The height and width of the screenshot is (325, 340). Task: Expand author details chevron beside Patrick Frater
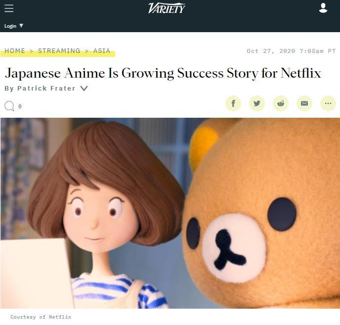[x=84, y=88]
